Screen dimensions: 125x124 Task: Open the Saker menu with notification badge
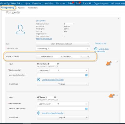[70, 3]
